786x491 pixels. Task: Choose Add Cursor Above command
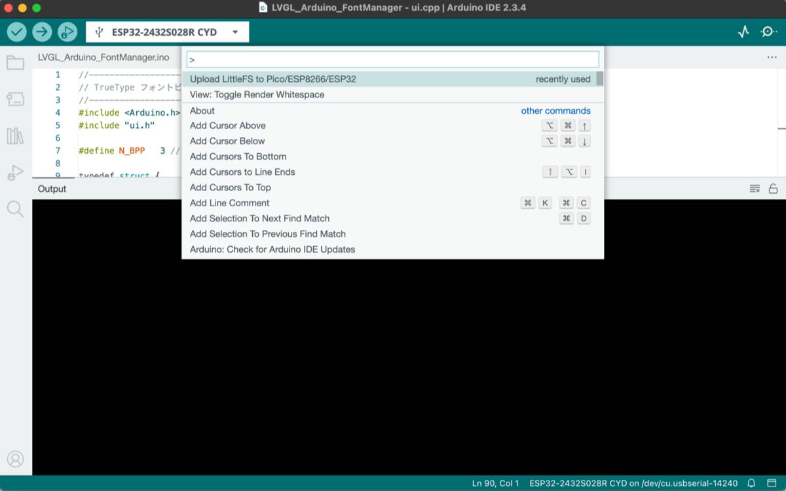tap(392, 126)
